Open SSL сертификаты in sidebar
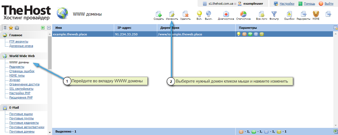338x135 pixels. click(x=21, y=89)
